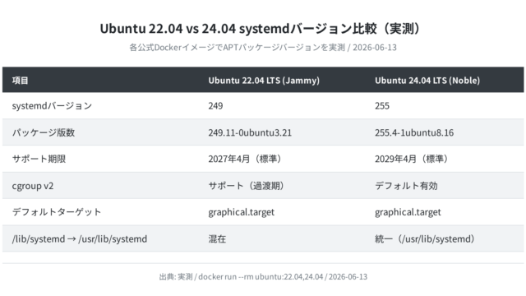Click the 'Ubuntu 22.04 LTS (Jammy)' column header
526x296 pixels.
click(264, 81)
